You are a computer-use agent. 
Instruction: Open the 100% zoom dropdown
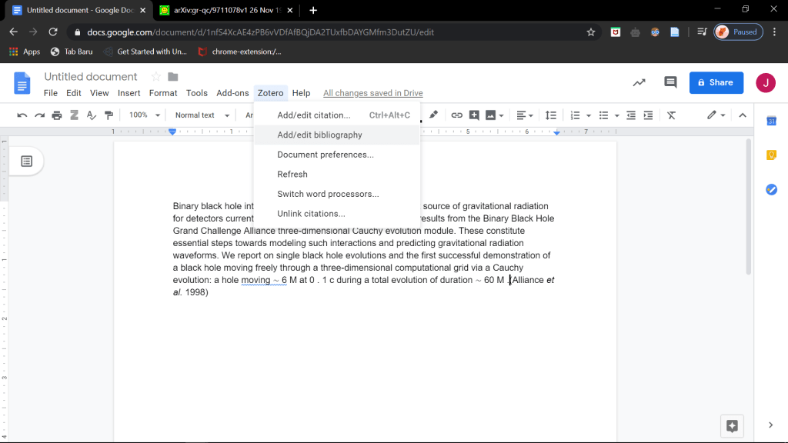pyautogui.click(x=145, y=115)
